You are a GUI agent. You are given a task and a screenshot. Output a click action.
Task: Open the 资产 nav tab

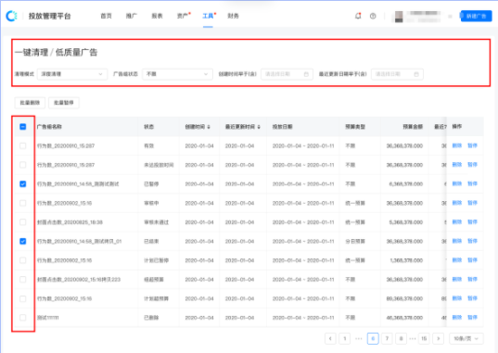point(183,16)
